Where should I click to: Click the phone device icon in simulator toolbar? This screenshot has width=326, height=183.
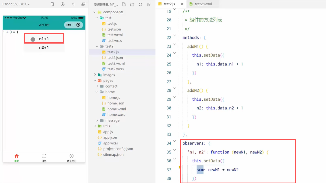click(x=52, y=4)
